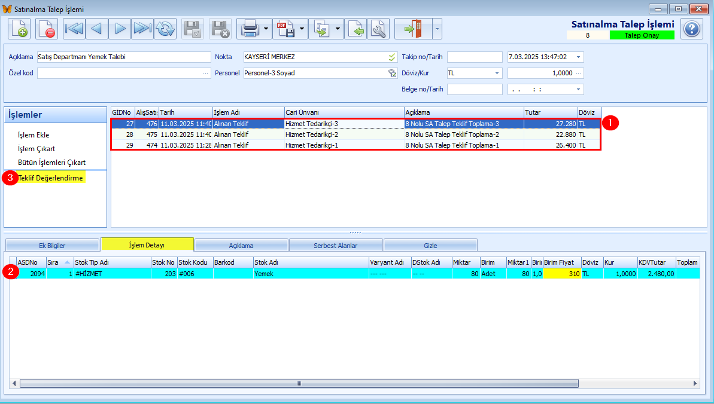This screenshot has width=714, height=404.
Task: Switch to the Ek Bilgiler tab
Action: point(52,245)
